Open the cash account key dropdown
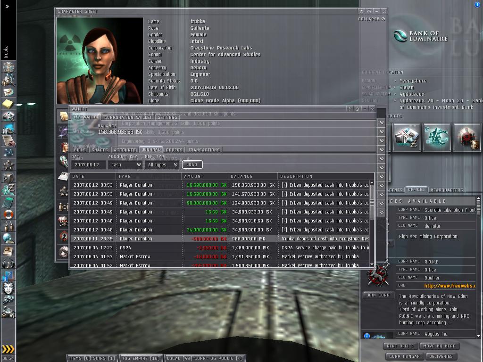 (125, 165)
